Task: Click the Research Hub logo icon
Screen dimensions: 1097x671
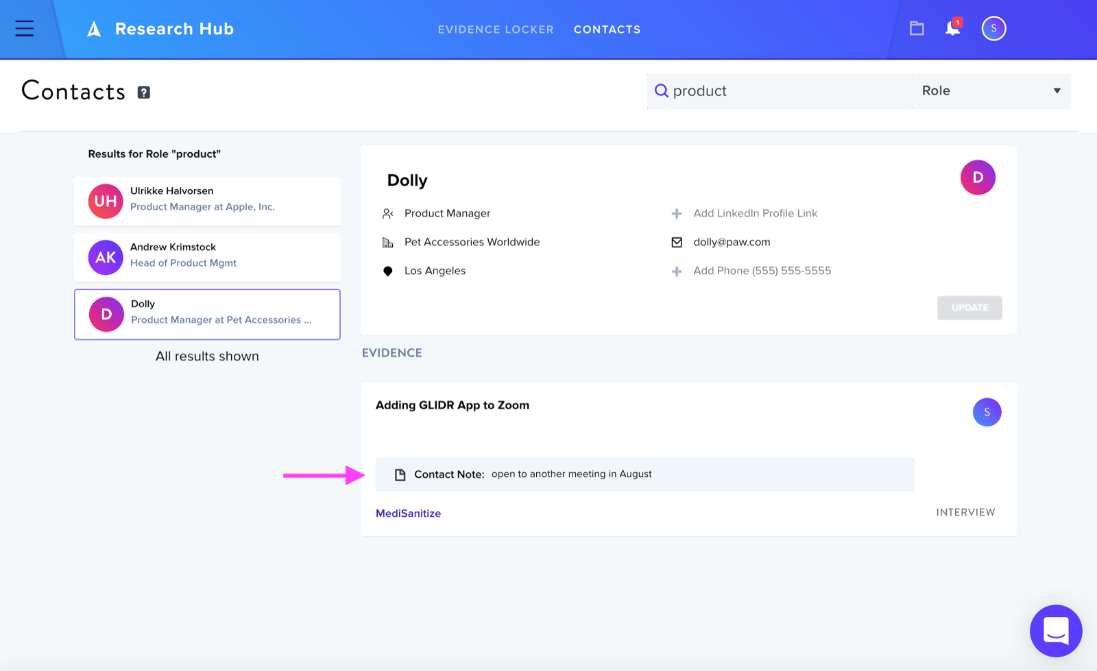Action: pos(94,29)
